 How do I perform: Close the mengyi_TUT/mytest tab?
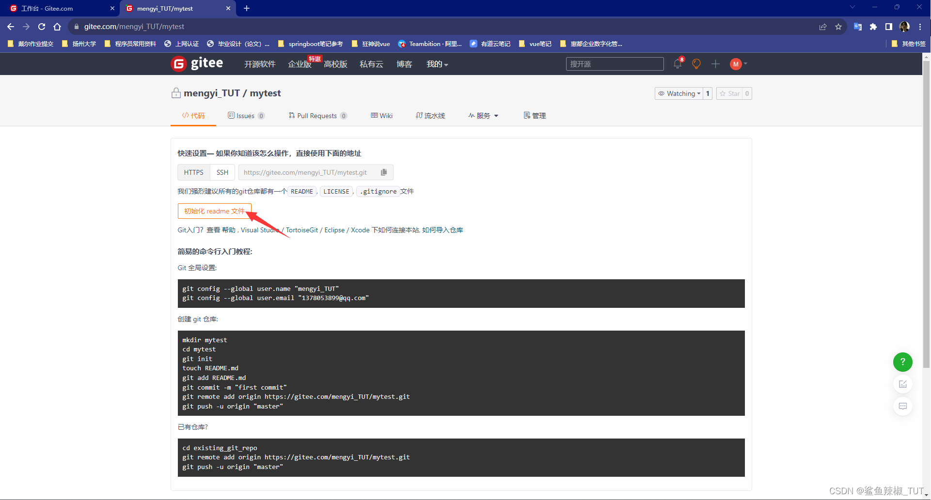228,8
